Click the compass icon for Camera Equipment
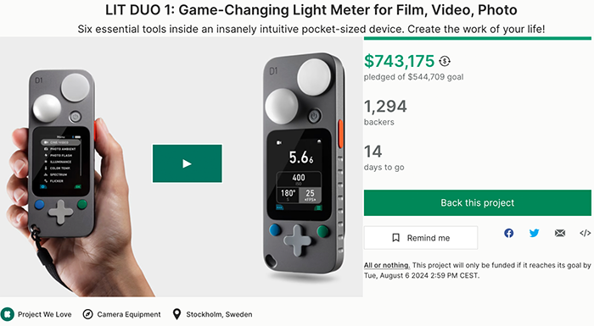 click(87, 314)
